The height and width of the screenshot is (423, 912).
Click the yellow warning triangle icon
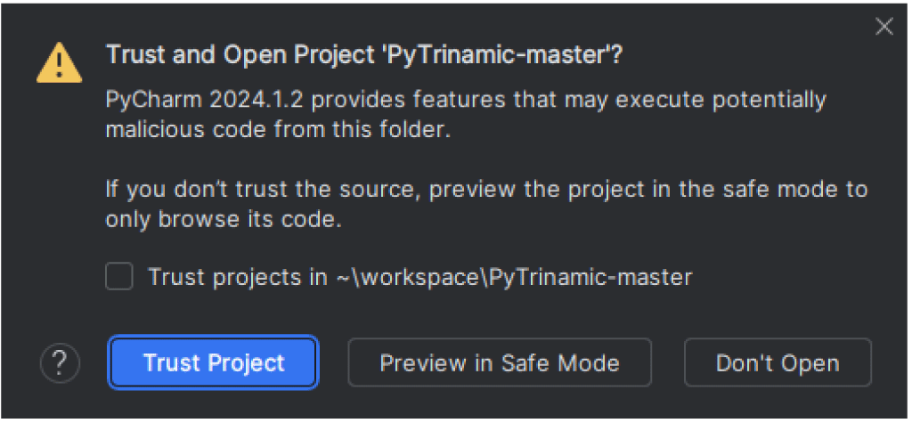60,63
